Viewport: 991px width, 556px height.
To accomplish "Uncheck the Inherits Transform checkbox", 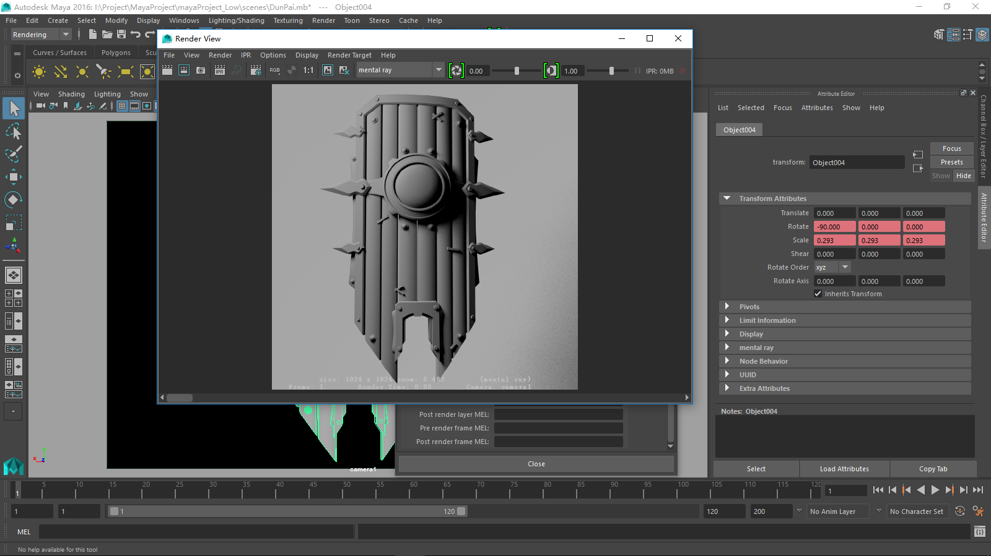I will (x=818, y=294).
